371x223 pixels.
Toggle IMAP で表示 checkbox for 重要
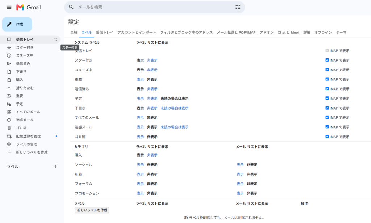pos(327,79)
